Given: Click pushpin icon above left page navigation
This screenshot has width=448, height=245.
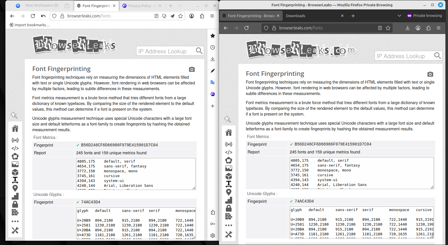Looking at the screenshot, I should (14, 115).
